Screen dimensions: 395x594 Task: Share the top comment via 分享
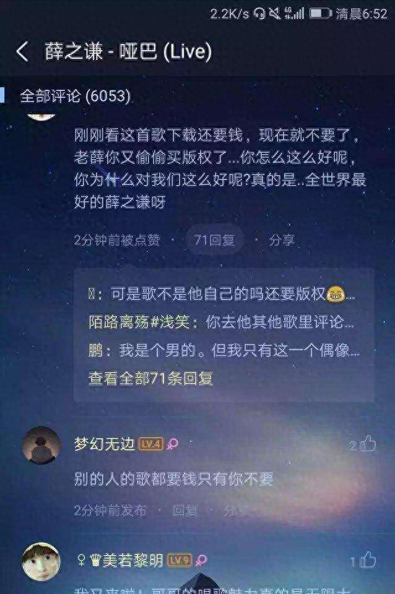click(281, 240)
